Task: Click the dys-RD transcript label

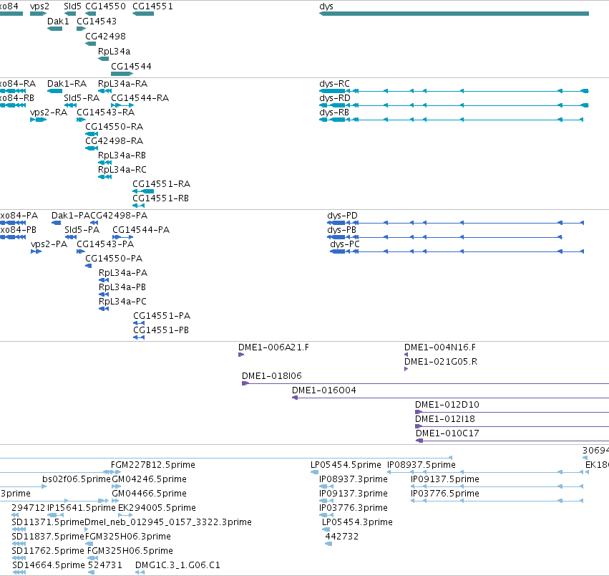Action: click(335, 98)
